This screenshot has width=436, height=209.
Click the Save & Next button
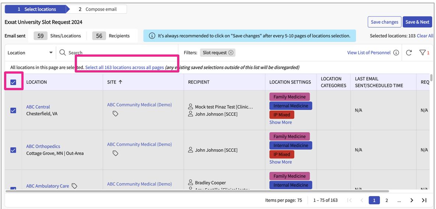[417, 22]
